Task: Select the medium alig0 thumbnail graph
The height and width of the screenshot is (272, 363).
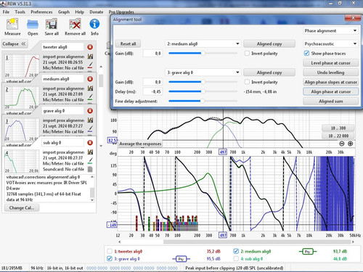Action: point(22,97)
